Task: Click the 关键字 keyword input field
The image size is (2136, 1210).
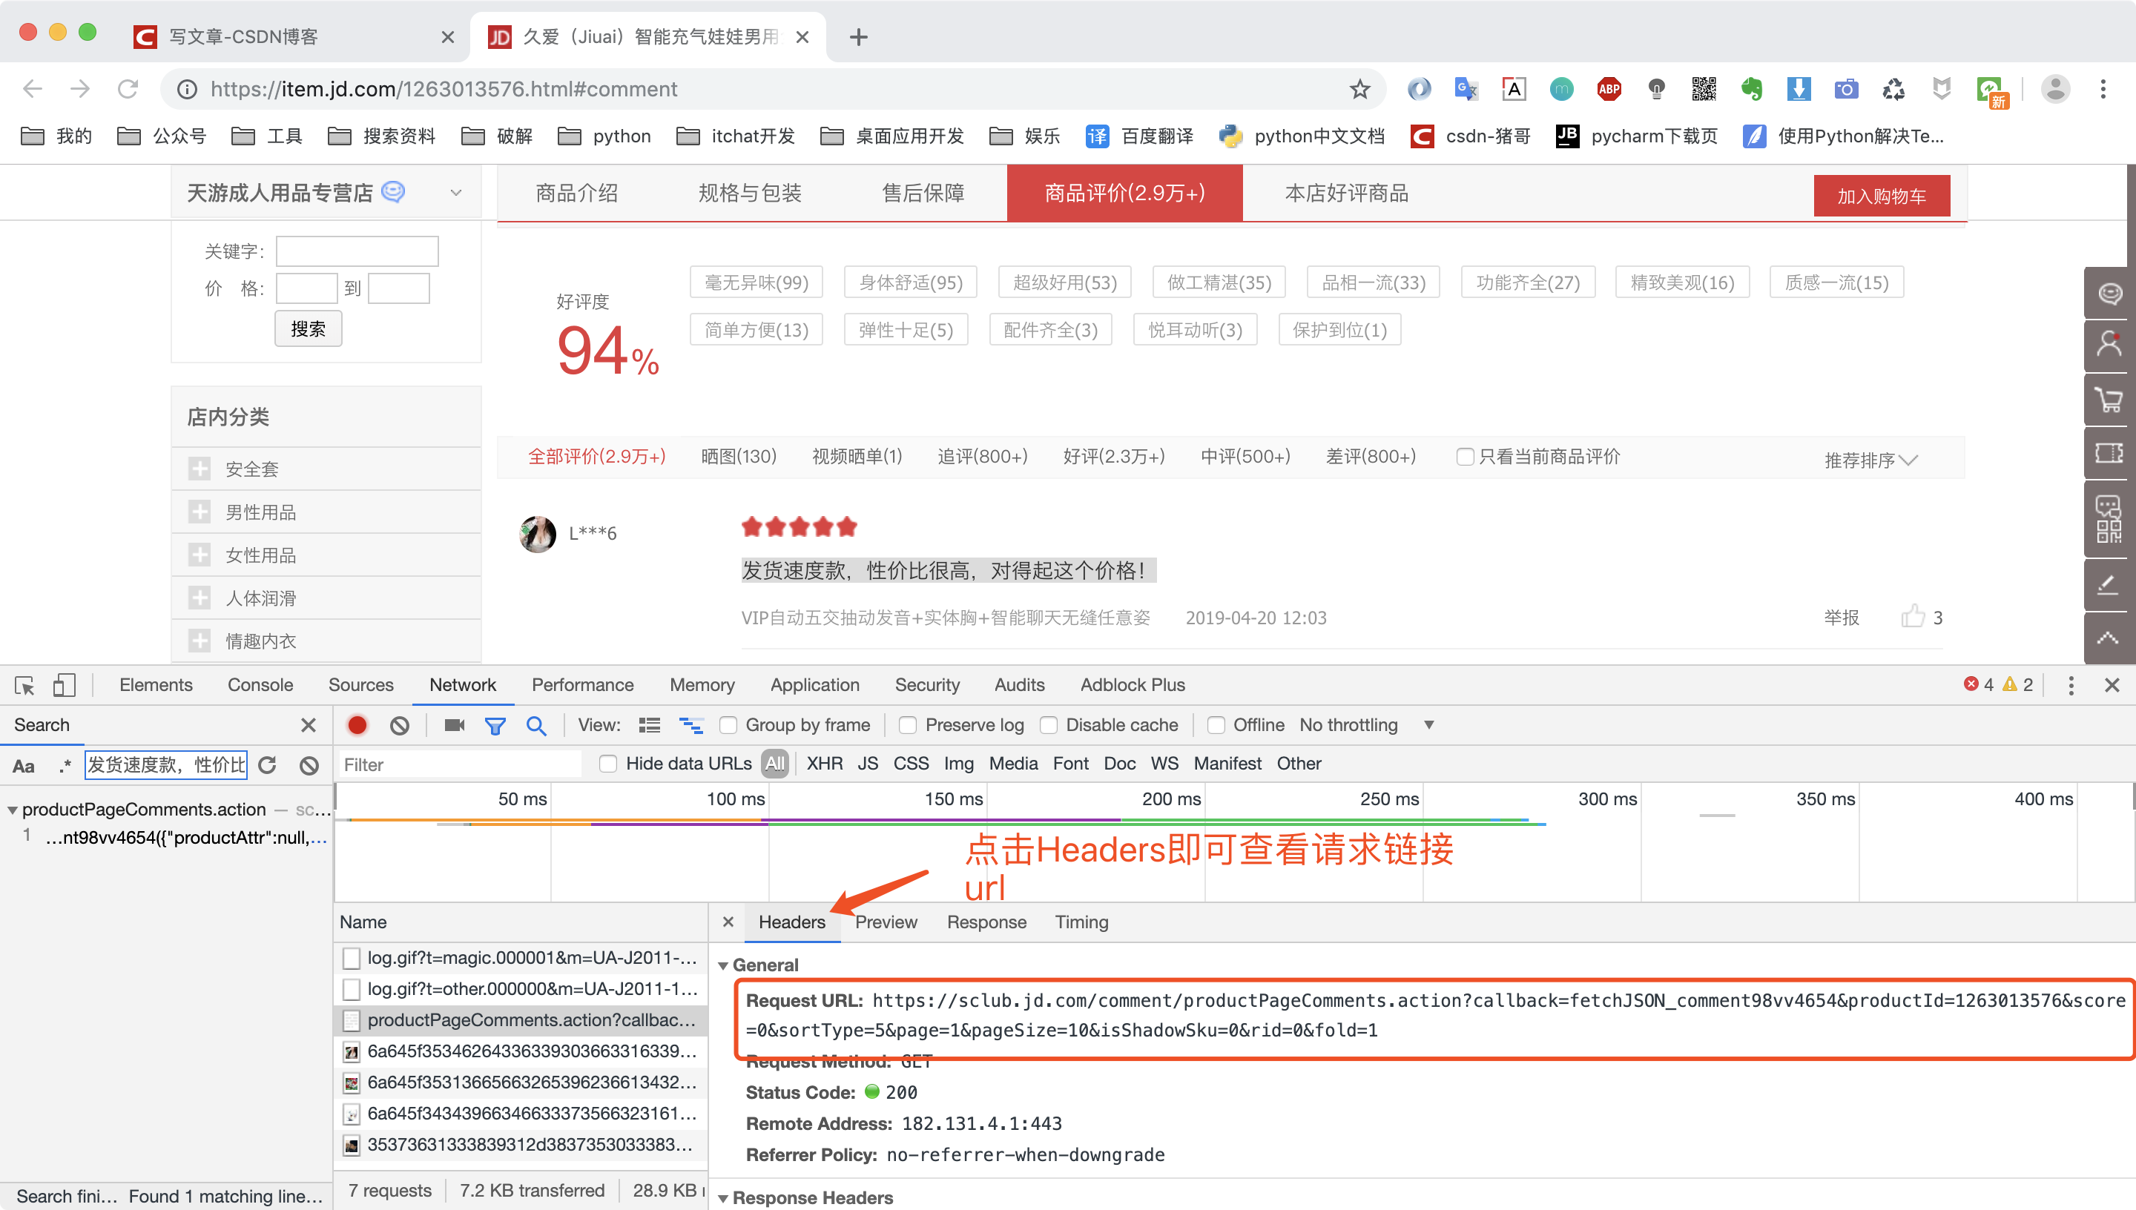Action: coord(357,250)
